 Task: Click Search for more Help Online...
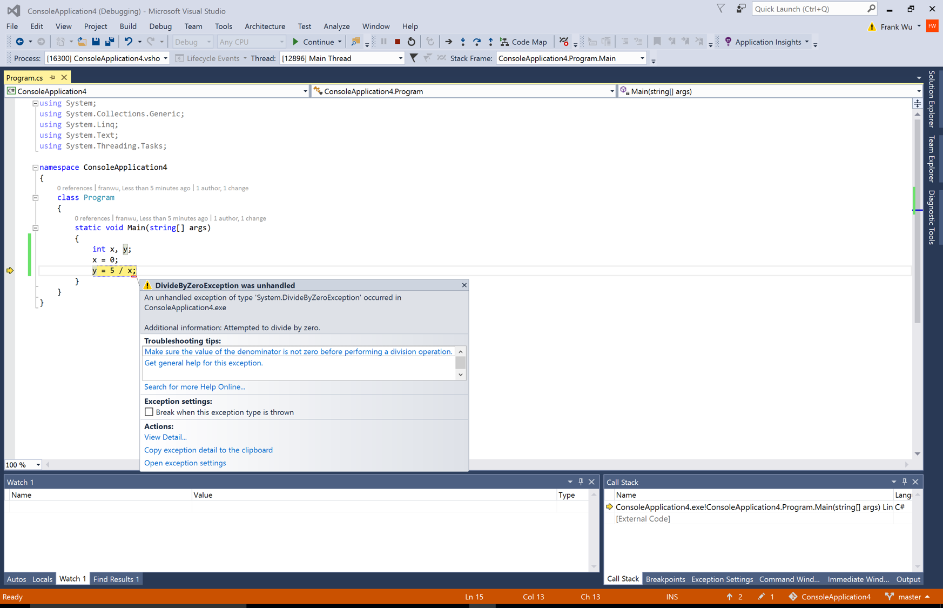(194, 386)
